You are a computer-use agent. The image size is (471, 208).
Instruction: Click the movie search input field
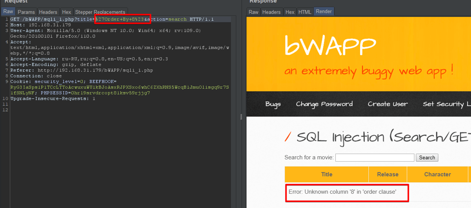click(375, 158)
